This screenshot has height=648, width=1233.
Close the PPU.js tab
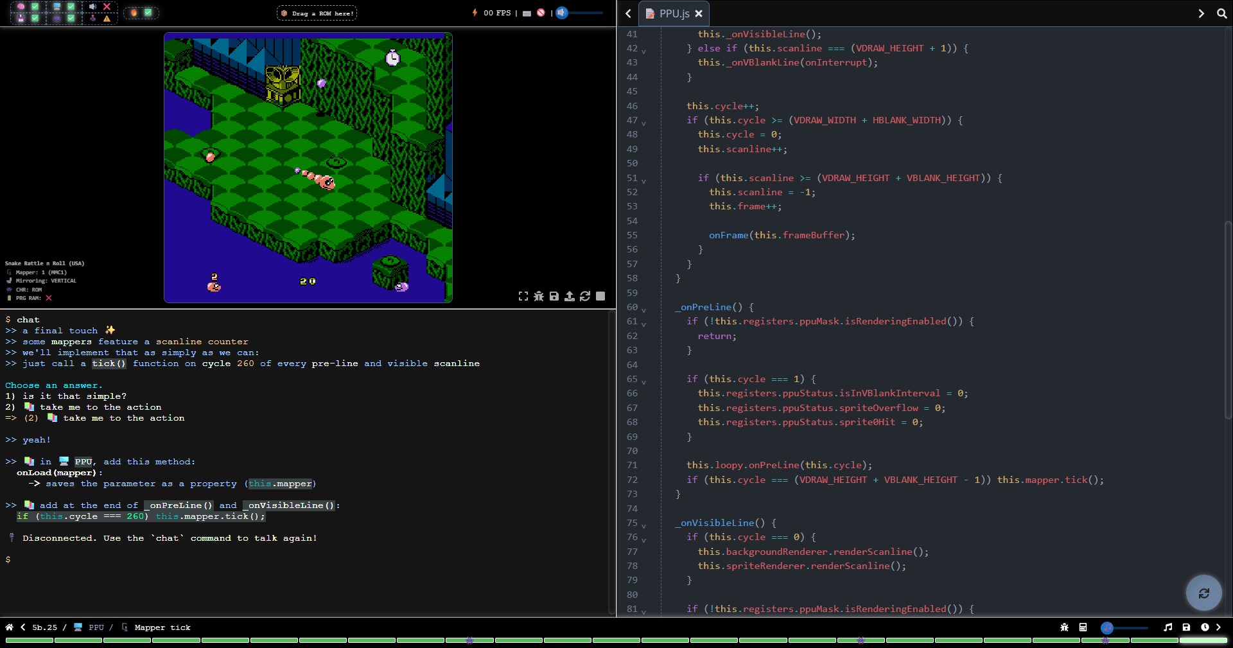699,13
